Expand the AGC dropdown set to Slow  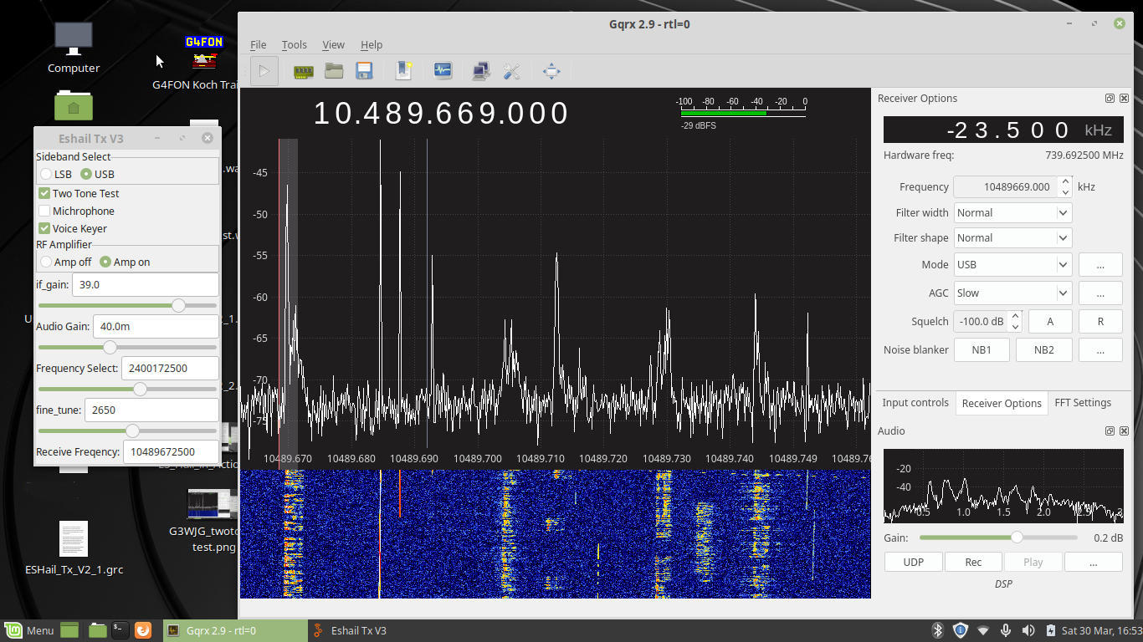coord(1012,293)
